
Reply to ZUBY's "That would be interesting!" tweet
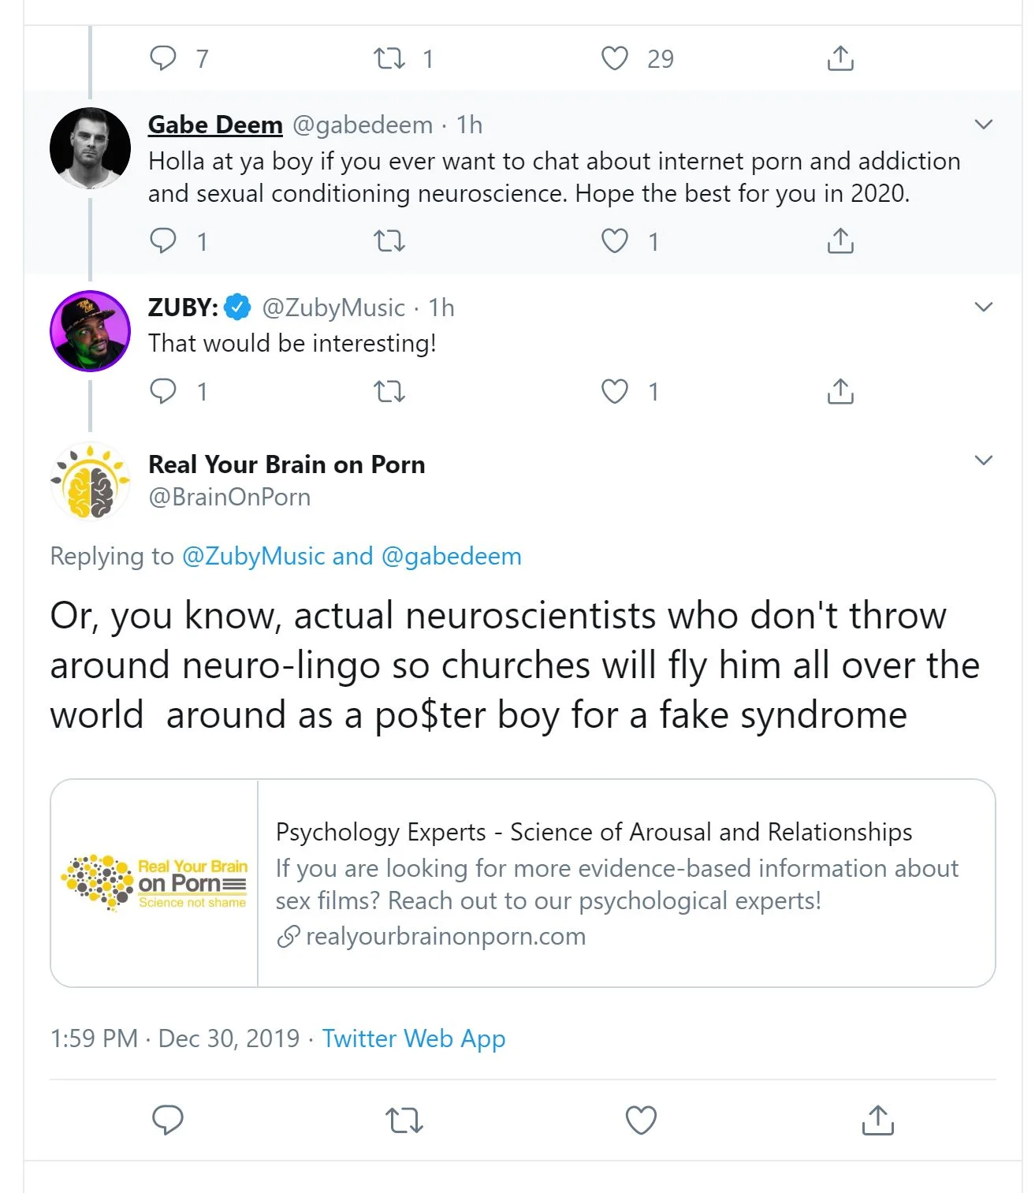[163, 391]
